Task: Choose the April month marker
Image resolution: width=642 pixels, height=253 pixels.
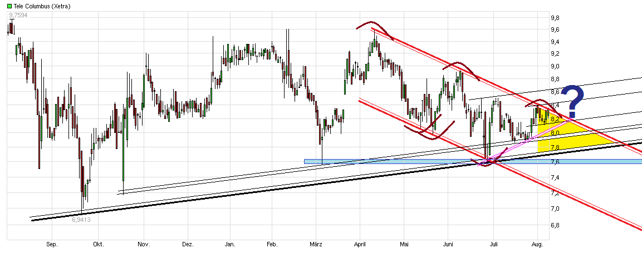Action: pyautogui.click(x=360, y=245)
